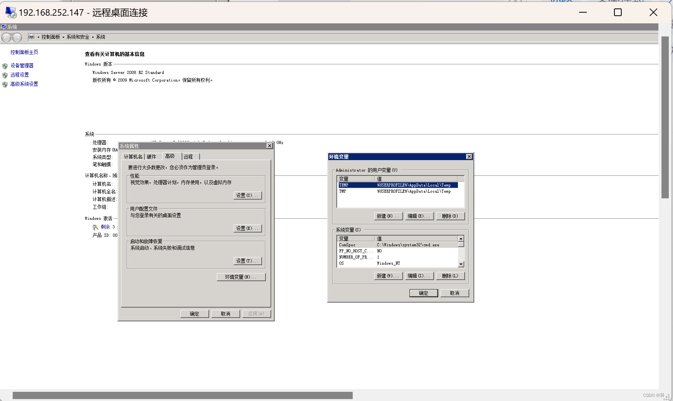Select the NUMBER_OF_PR... system variable row
This screenshot has height=401, width=673.
[398, 257]
